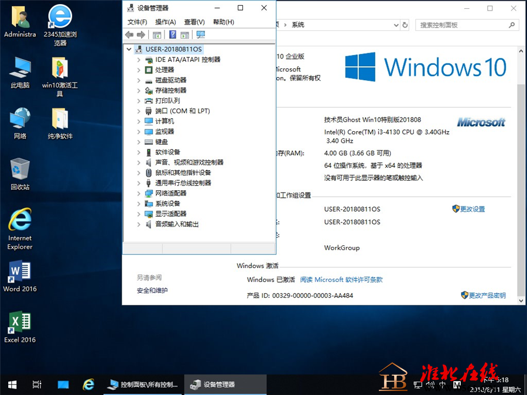
Task: Click the blue Help question mark toolbar icon
Action: [172, 35]
